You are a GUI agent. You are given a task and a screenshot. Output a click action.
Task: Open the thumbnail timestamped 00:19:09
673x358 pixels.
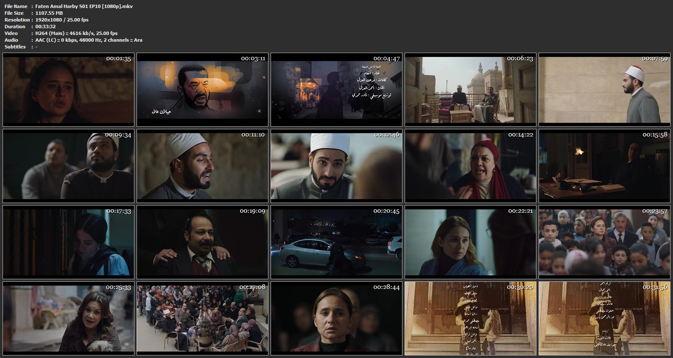point(202,242)
